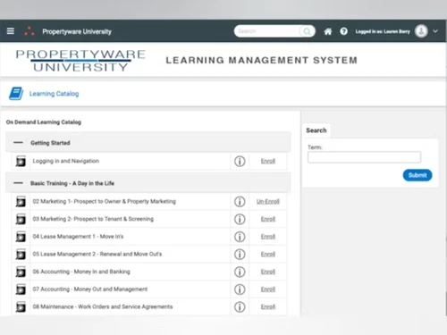This screenshot has height=335, width=447.
Task: Click course icon for 02 Marketing 1
Action: 21,202
